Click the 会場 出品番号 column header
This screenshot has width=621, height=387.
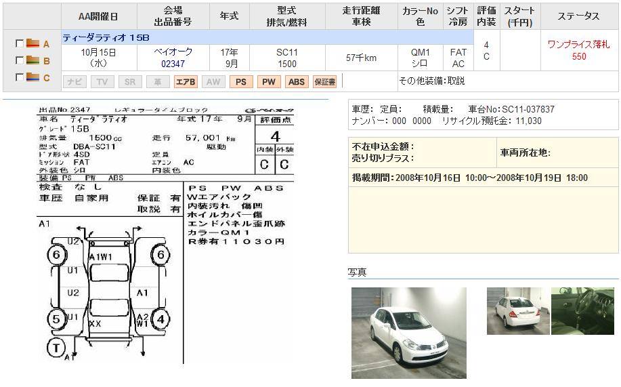pos(173,16)
